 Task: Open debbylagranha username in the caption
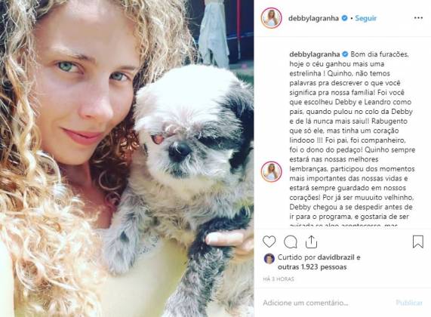pyautogui.click(x=315, y=54)
